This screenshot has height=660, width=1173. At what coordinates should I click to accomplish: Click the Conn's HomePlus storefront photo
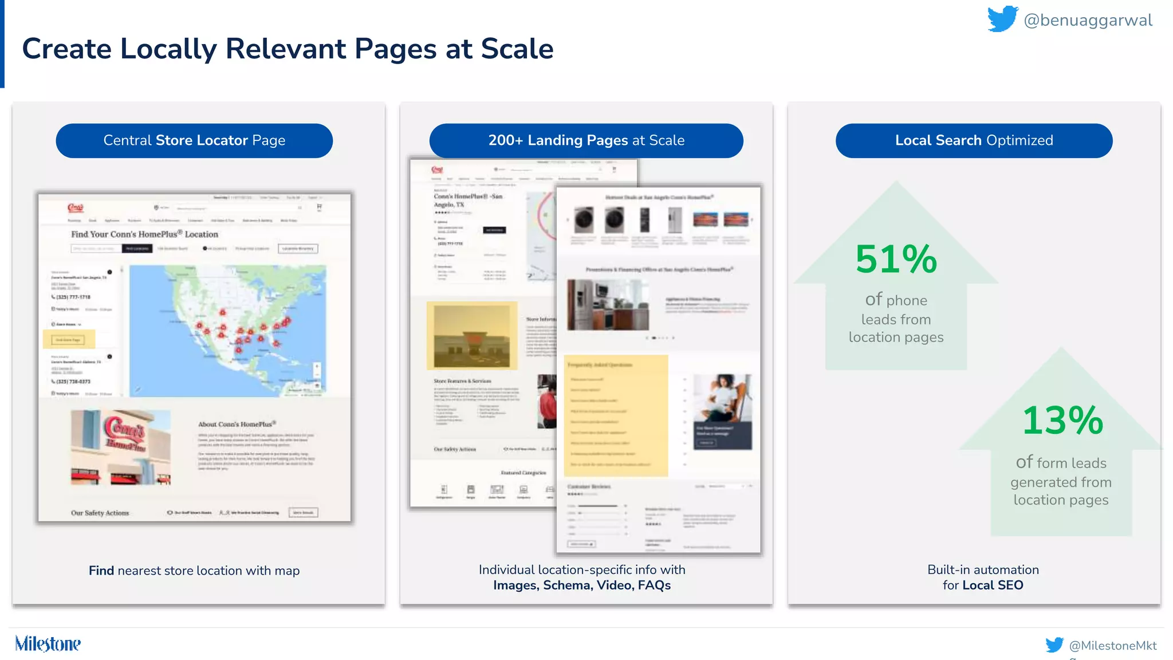pyautogui.click(x=121, y=447)
